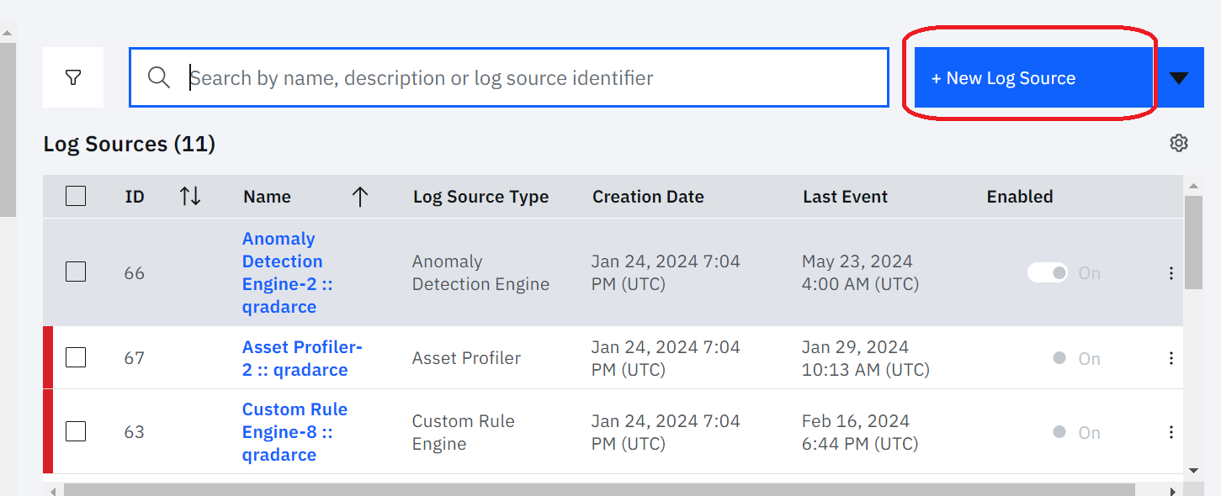1221x496 pixels.
Task: Focus the log source search field
Action: 530,78
